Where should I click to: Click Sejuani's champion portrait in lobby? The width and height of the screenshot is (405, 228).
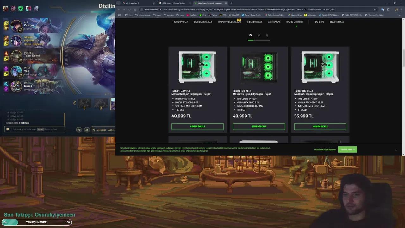click(16, 41)
